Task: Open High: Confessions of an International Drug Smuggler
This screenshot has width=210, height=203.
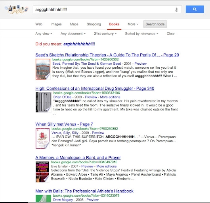Action: point(95,88)
